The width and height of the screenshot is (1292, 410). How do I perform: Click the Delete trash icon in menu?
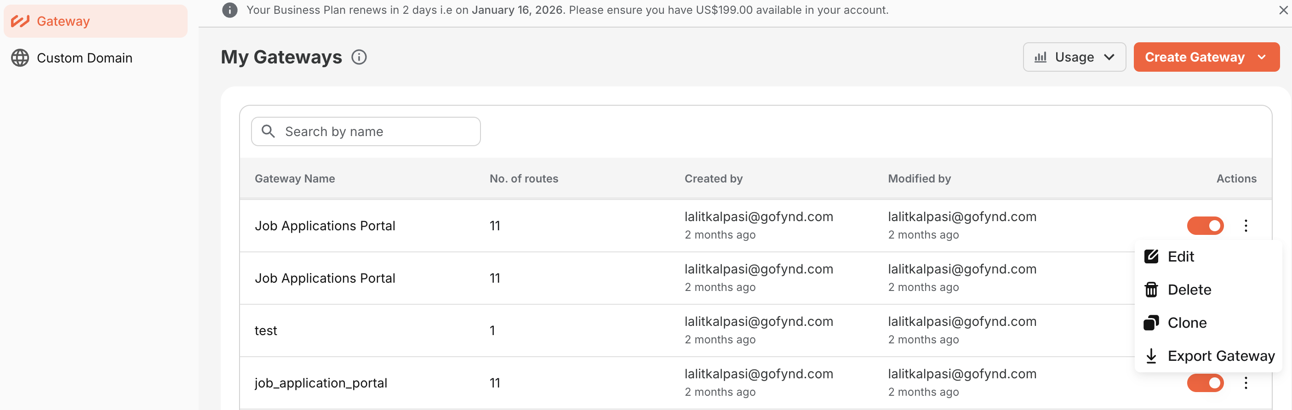(x=1151, y=290)
